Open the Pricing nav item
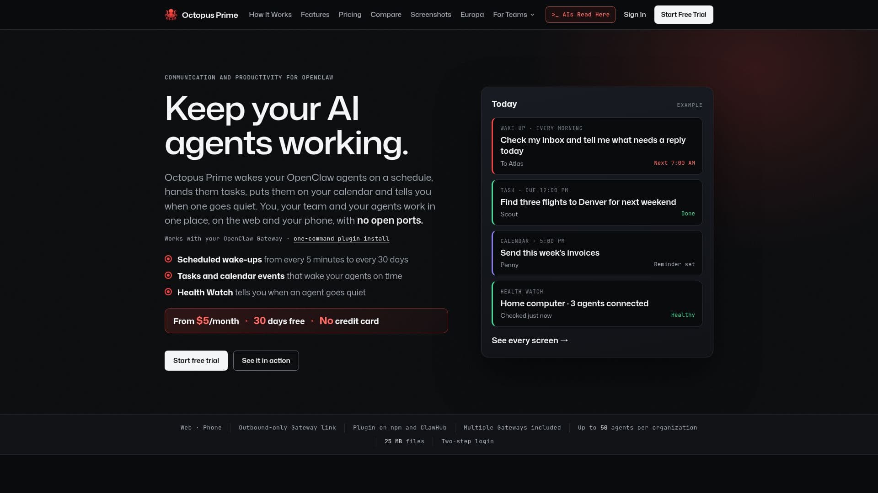 (x=350, y=15)
